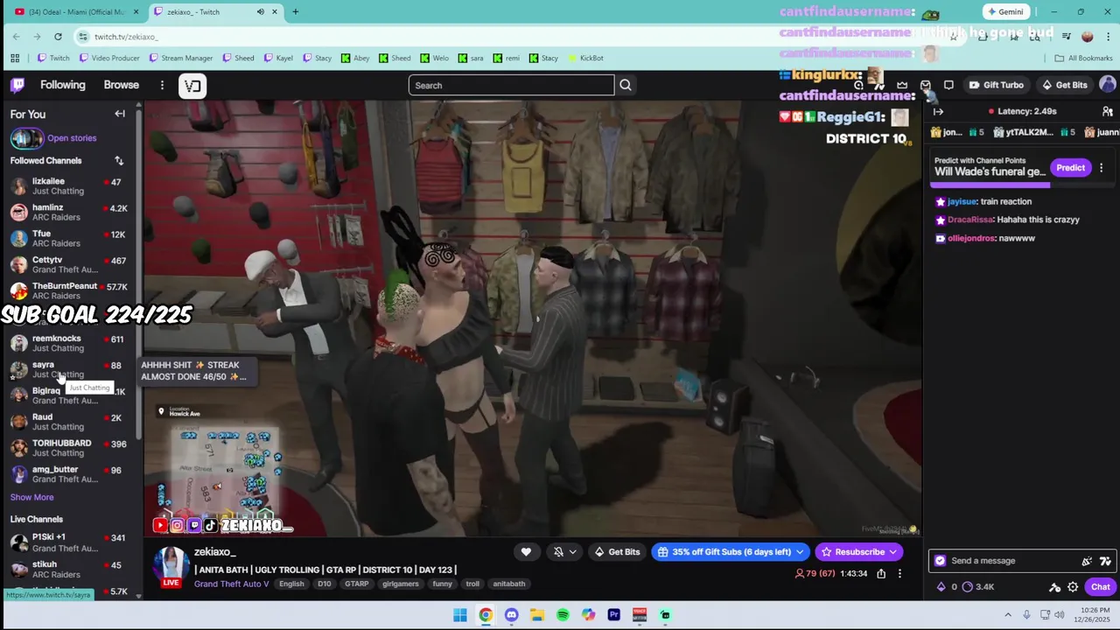The width and height of the screenshot is (1120, 630).
Task: Open TORIHUBBARD channel in sidebar
Action: tap(70, 448)
